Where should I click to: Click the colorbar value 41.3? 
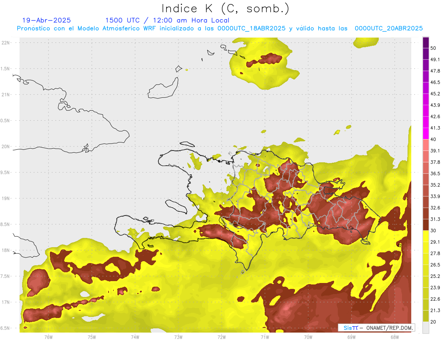435,128
